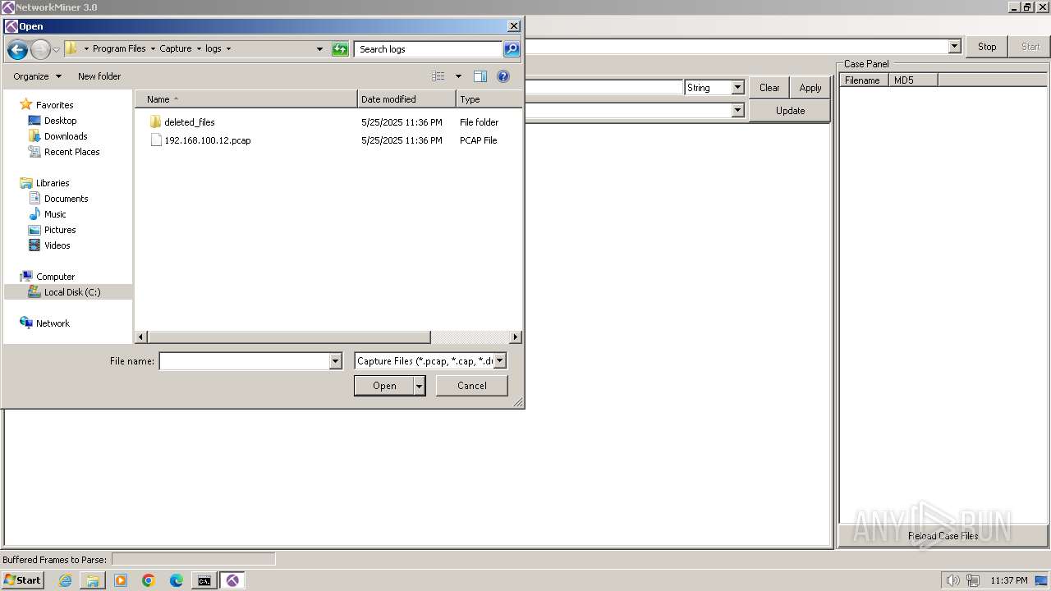Screen dimensions: 1051x591
Task: Focus the Search logs input field
Action: tap(428, 49)
